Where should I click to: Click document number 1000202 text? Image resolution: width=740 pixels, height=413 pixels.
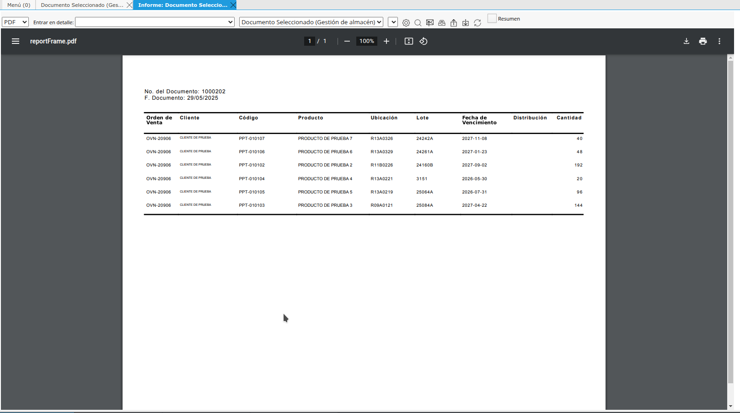pos(214,91)
